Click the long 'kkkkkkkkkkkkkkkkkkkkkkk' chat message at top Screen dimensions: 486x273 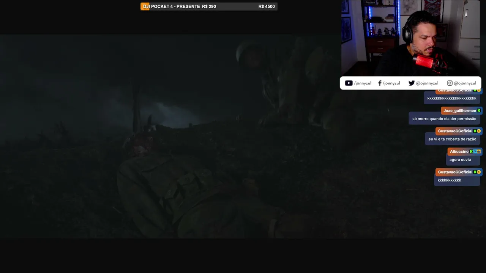point(452,99)
